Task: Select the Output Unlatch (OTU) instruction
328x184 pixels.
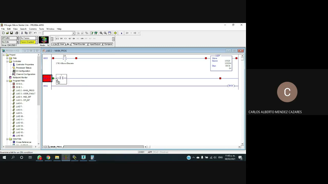Action: pos(74,39)
